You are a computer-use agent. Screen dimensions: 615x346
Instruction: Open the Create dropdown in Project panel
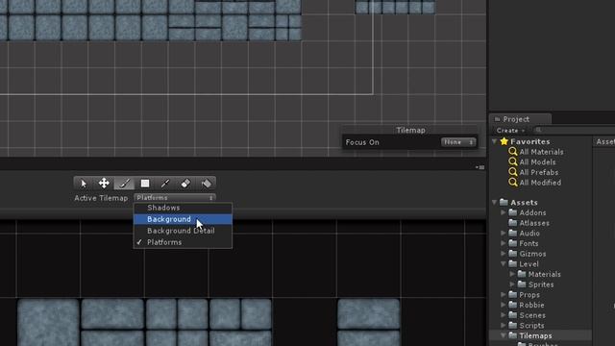coord(510,131)
